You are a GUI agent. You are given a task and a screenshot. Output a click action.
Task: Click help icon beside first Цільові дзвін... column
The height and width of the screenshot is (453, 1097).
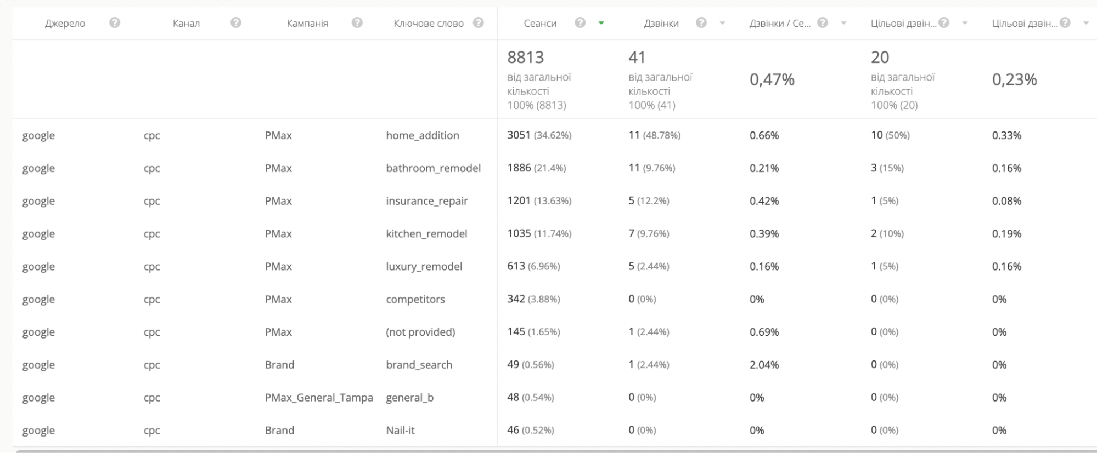pyautogui.click(x=944, y=23)
